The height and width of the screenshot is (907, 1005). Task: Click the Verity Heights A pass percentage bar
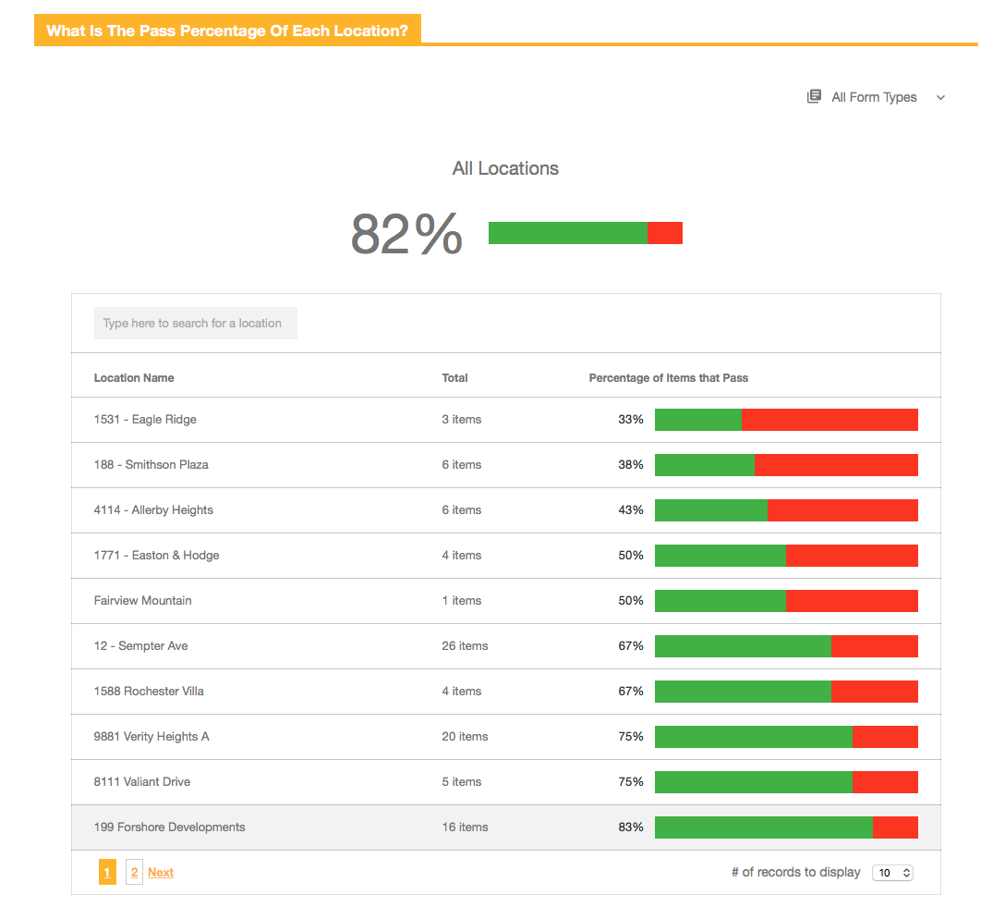(x=786, y=737)
